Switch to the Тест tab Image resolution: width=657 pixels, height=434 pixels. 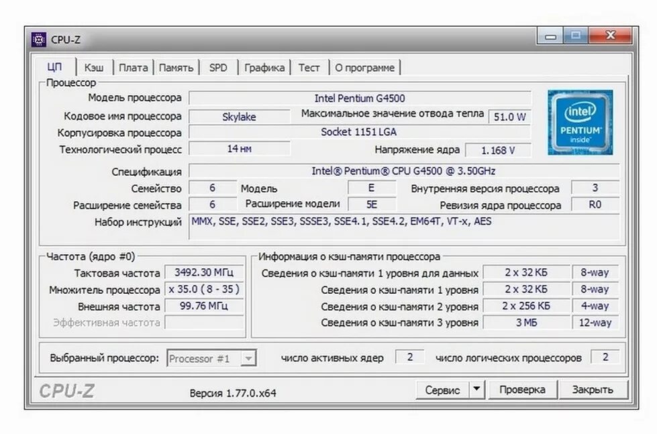(x=309, y=68)
